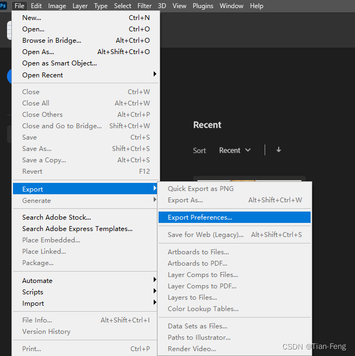Click Place Linked... item
Image resolution: width=355 pixels, height=356 pixels.
click(85, 252)
